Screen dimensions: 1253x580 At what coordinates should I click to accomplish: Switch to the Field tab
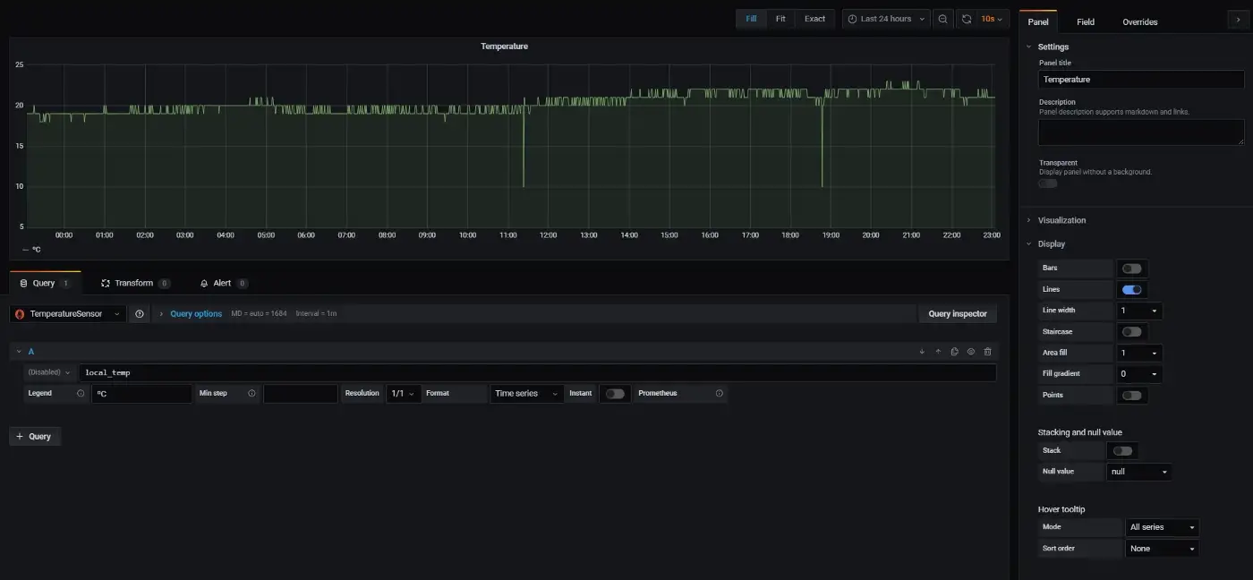tap(1086, 21)
